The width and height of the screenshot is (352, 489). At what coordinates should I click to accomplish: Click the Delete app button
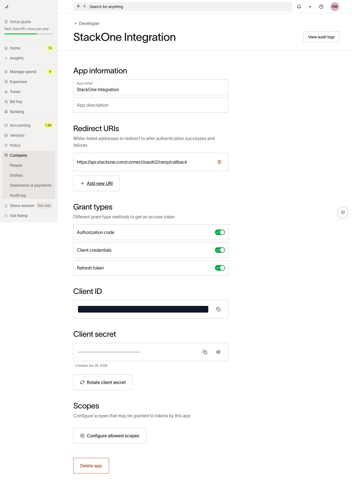pos(91,466)
